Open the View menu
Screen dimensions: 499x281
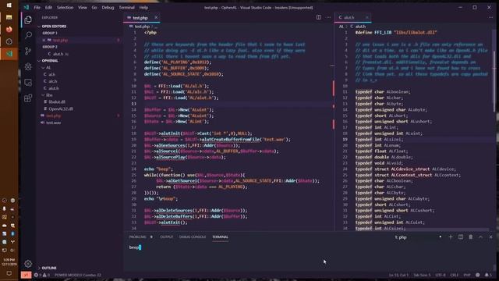pyautogui.click(x=83, y=7)
